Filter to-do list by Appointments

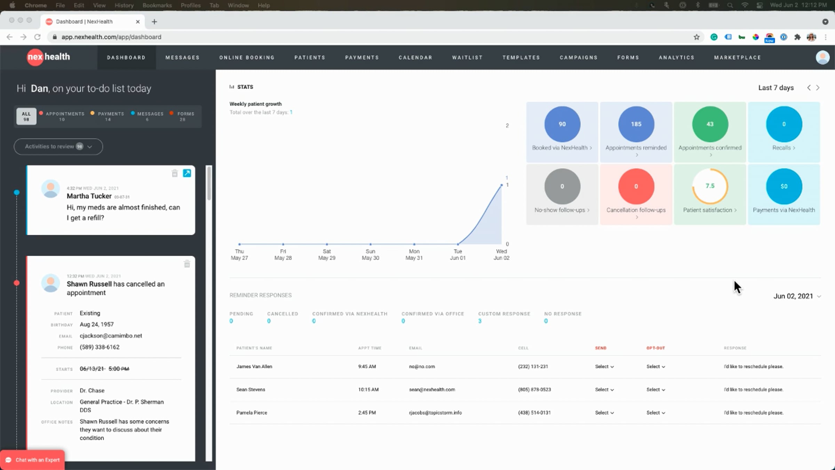click(62, 116)
